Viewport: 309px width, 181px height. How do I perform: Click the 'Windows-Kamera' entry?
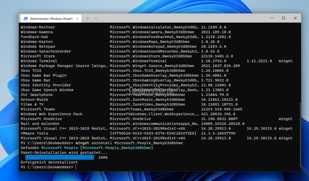37,32
